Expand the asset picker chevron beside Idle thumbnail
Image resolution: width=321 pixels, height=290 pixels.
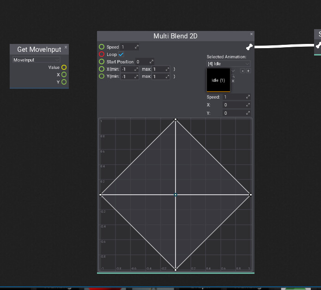click(x=233, y=70)
